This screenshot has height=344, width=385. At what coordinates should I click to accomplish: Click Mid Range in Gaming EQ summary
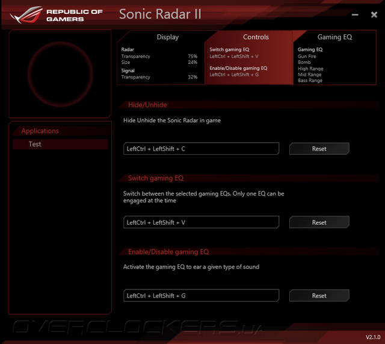click(310, 75)
